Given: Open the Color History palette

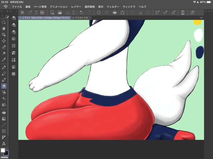Looking at the screenshot, I should coord(13,74).
